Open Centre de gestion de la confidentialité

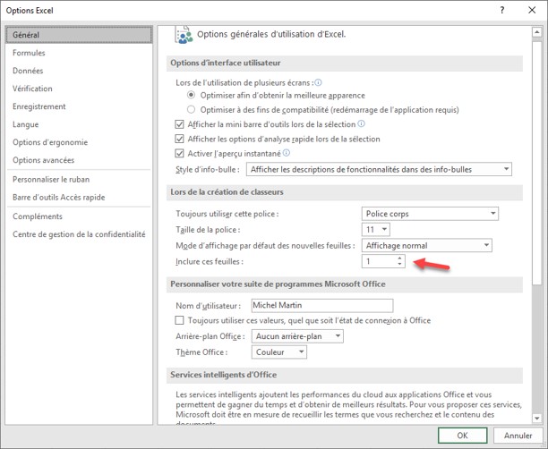(79, 234)
